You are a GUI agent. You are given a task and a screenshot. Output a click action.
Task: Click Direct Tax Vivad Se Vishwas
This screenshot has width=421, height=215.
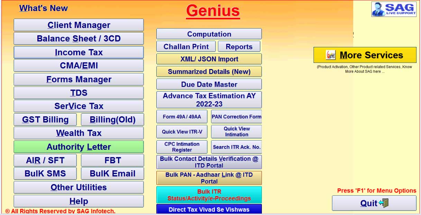pos(209,209)
